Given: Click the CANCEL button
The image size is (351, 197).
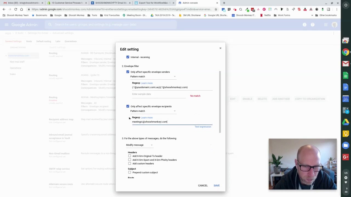Looking at the screenshot, I should point(203,186).
